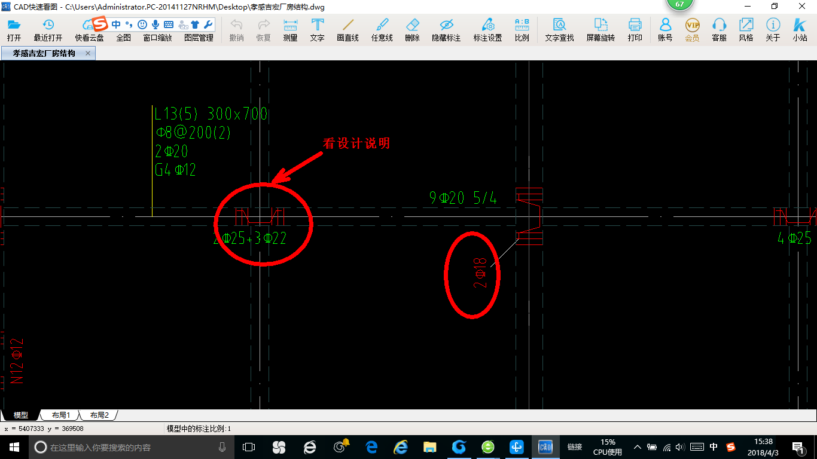Open the Edge browser on the taskbar
The image size is (817, 459).
pos(371,447)
